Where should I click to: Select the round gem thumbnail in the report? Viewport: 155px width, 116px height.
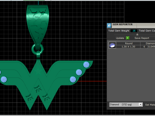click(x=112, y=45)
